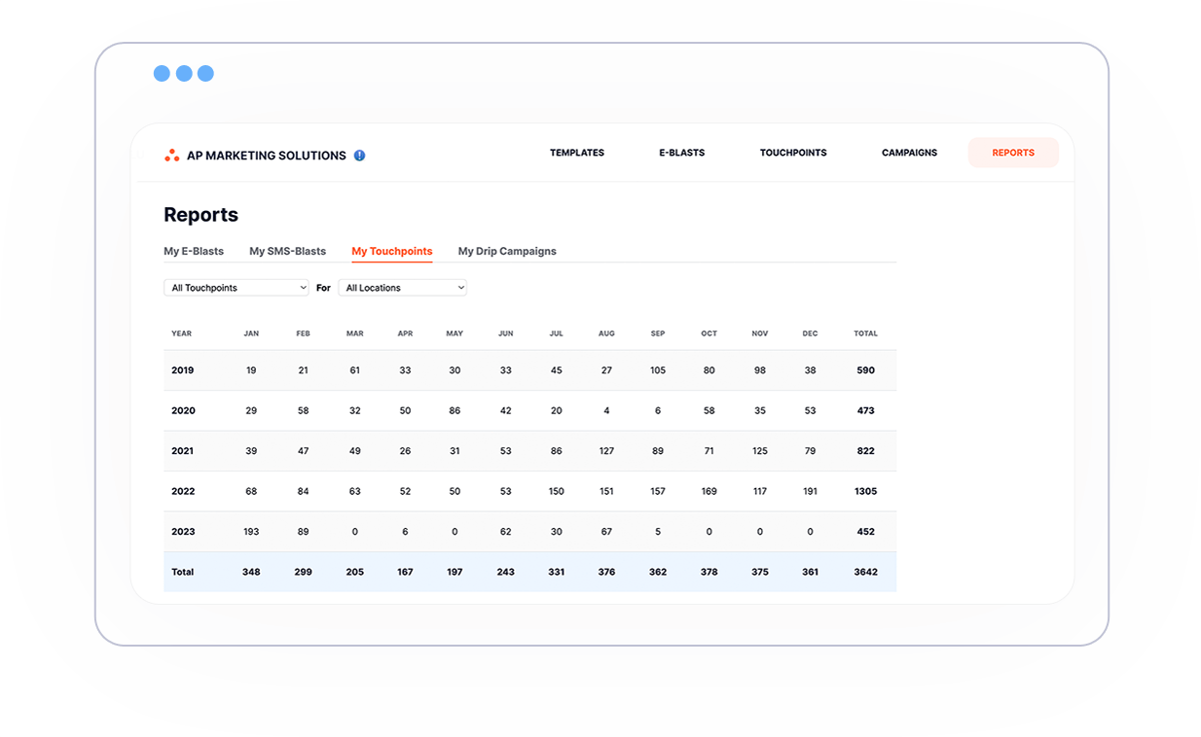This screenshot has width=1201, height=737.
Task: Click the YEAR column header
Action: coord(182,333)
